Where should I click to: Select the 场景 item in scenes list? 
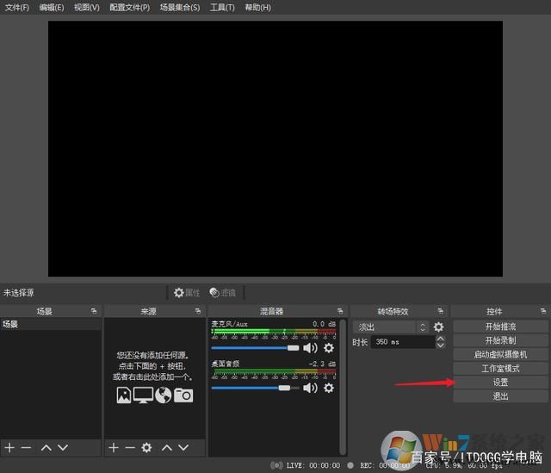[50, 324]
